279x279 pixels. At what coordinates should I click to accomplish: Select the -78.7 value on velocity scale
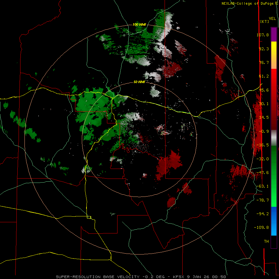tap(263, 200)
